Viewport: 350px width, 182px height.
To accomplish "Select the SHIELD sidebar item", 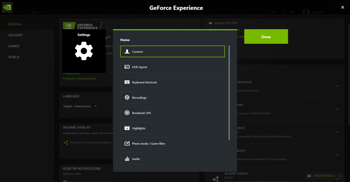I will tap(13, 57).
